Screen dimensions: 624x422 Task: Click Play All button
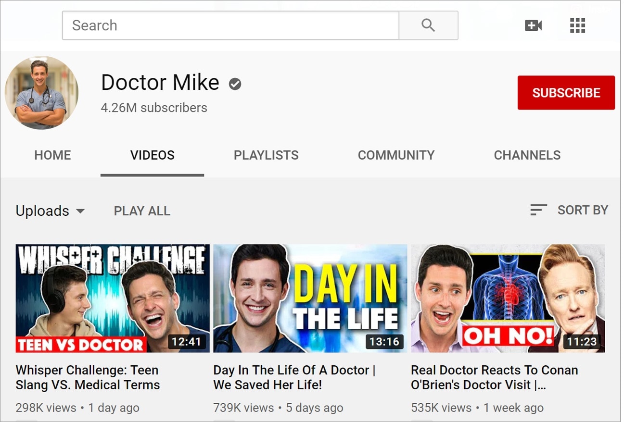click(142, 211)
